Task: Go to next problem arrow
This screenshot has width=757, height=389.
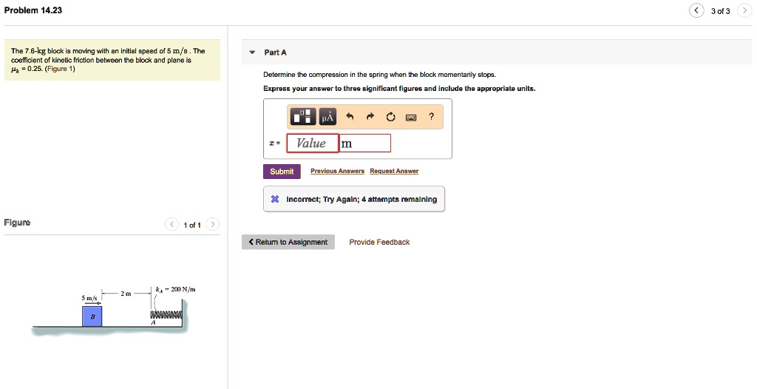Action: pos(744,10)
